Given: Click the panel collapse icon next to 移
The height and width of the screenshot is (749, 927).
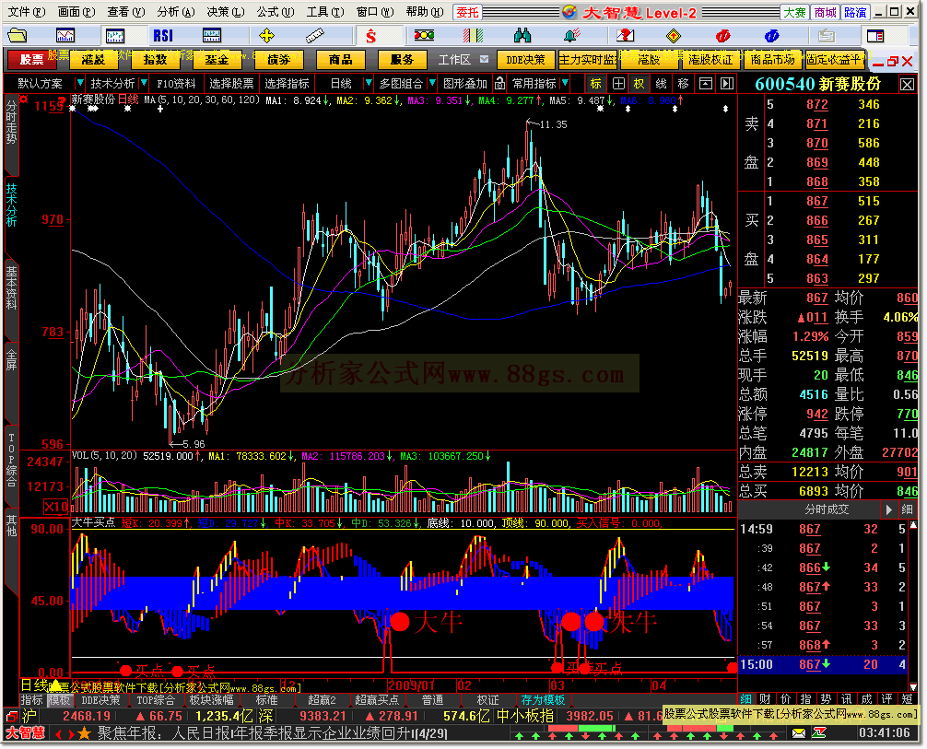Looking at the screenshot, I should [x=705, y=83].
